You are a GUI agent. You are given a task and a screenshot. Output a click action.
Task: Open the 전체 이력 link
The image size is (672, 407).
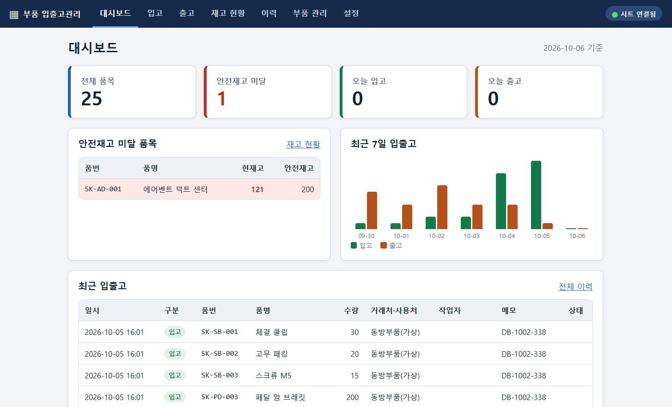575,286
